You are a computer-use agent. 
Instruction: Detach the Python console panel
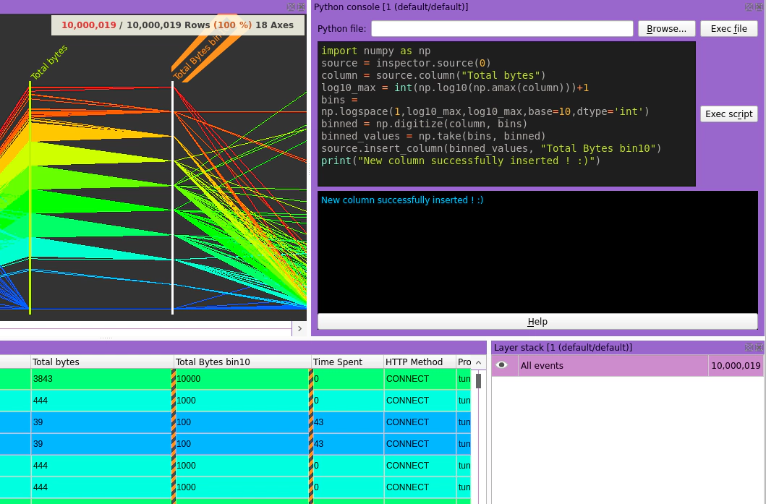tap(747, 6)
